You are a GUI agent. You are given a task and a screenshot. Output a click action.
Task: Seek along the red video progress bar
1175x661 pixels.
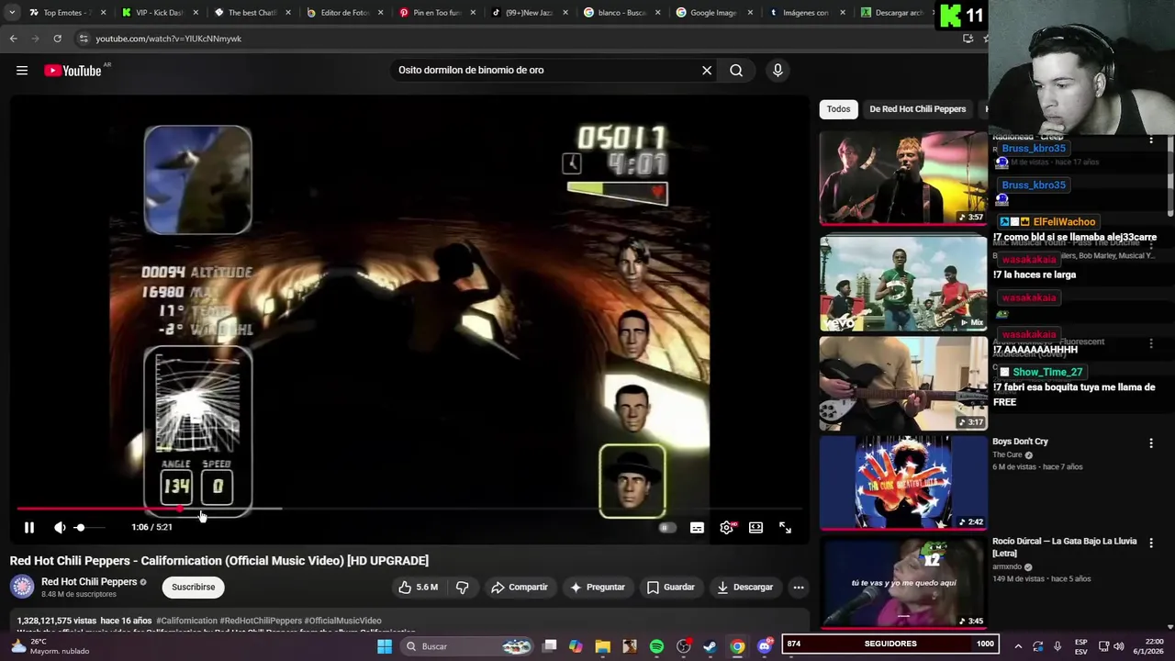coord(408,508)
